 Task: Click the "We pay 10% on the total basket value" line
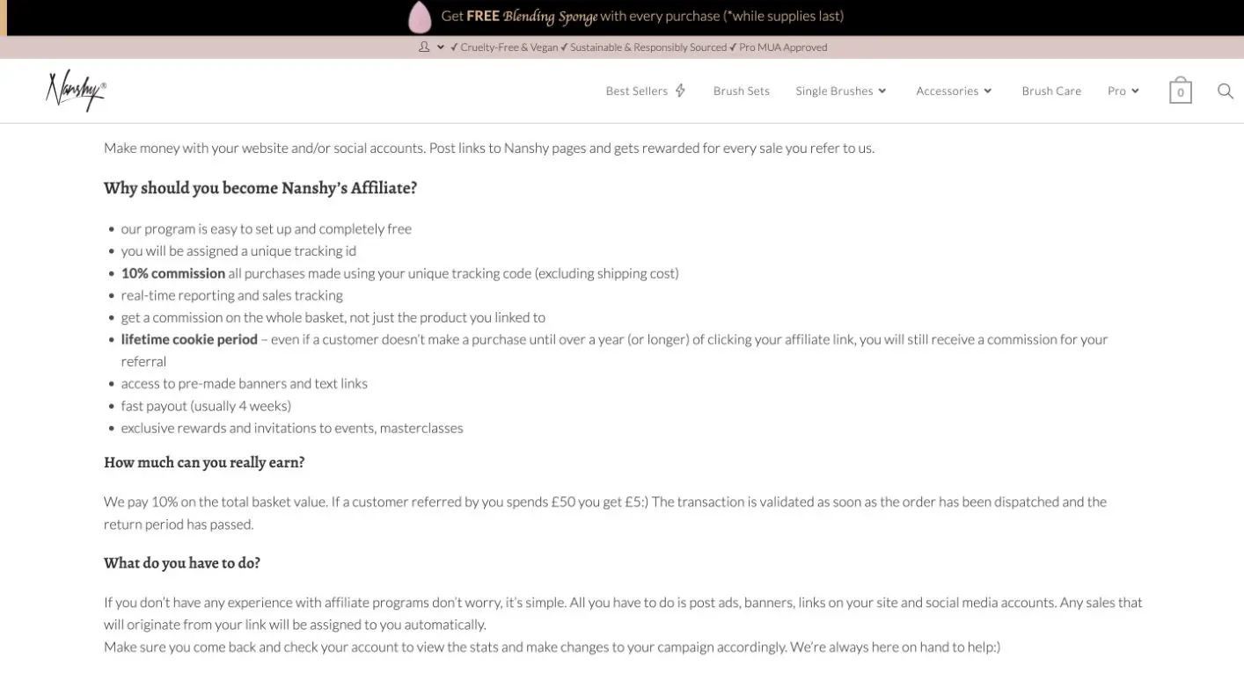coord(605,513)
